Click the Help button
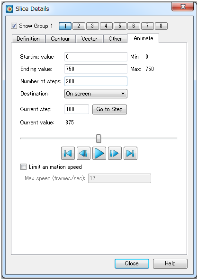 click(x=170, y=263)
